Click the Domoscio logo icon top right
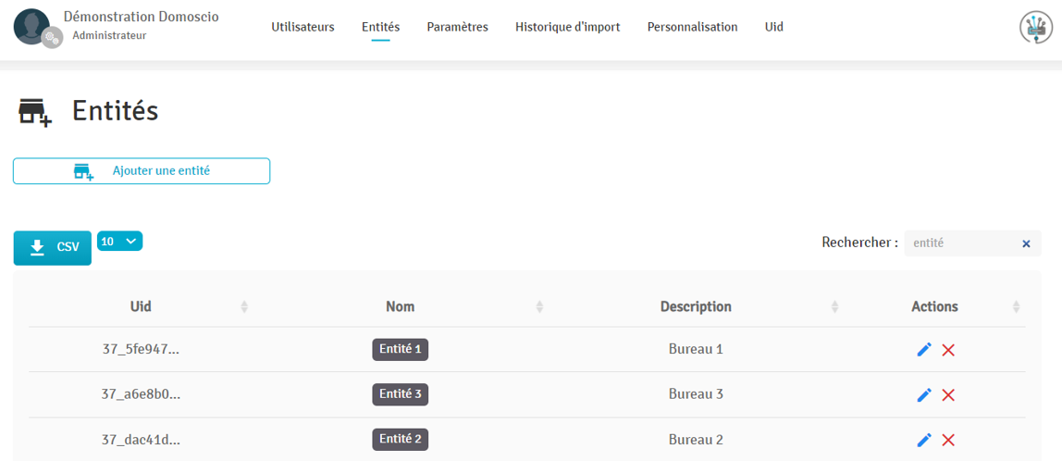Image resolution: width=1062 pixels, height=461 pixels. [1035, 28]
